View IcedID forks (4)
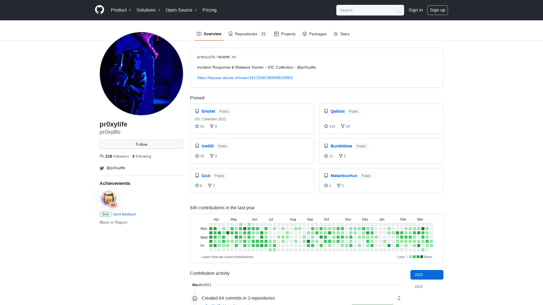 (x=213, y=156)
